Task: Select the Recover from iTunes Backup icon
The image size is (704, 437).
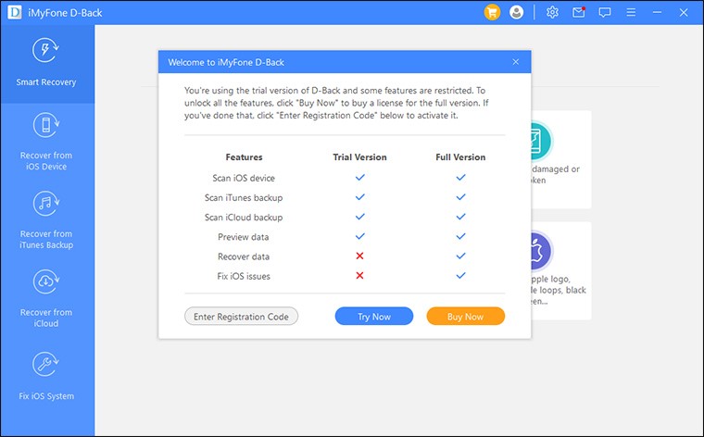Action: click(x=45, y=204)
